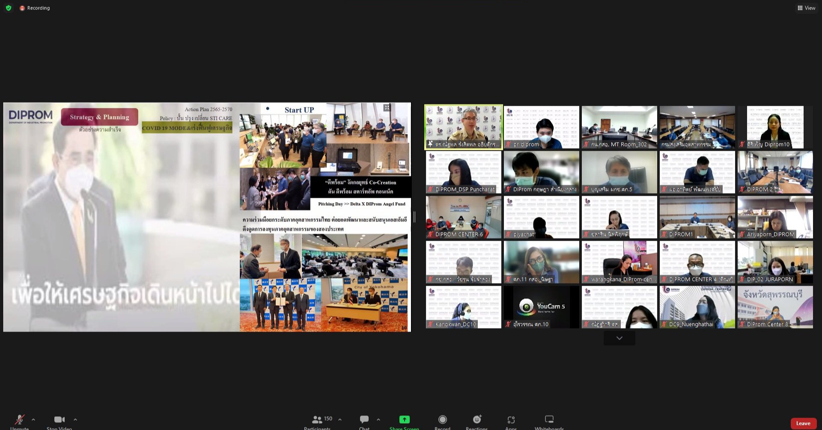Select the DC9_Nuenghathai video tile
Viewport: 822px width, 430px height.
[697, 307]
